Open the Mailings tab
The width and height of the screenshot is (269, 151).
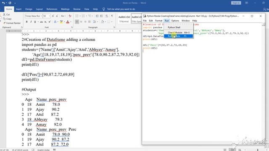65,9
